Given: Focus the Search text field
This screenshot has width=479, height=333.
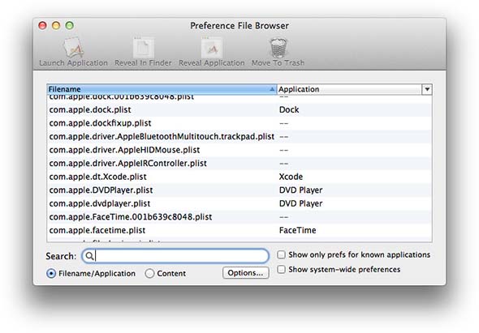Looking at the screenshot, I should (175, 256).
